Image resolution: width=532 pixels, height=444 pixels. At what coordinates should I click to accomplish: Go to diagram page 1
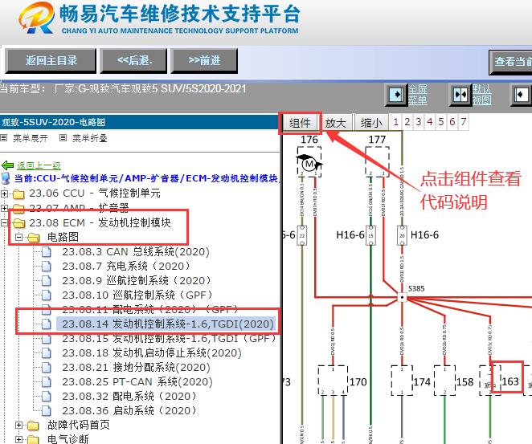(396, 122)
